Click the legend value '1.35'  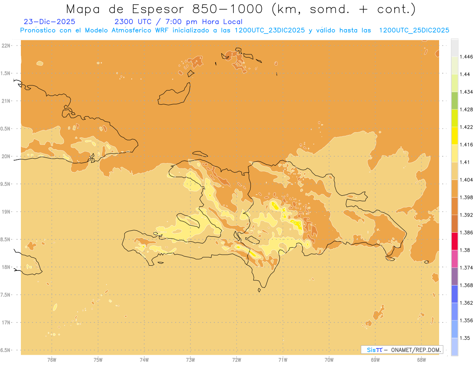[465, 338]
